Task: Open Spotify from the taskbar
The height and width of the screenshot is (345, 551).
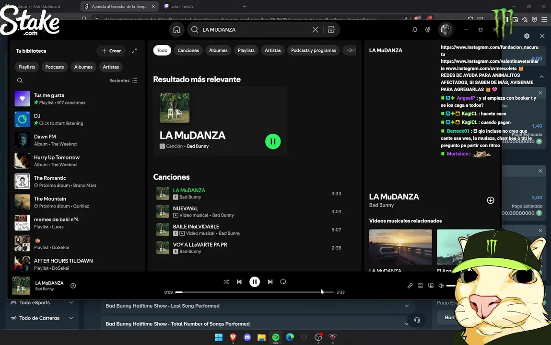Action: click(x=276, y=337)
